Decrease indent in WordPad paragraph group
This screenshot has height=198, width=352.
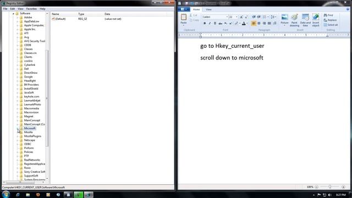click(254, 17)
